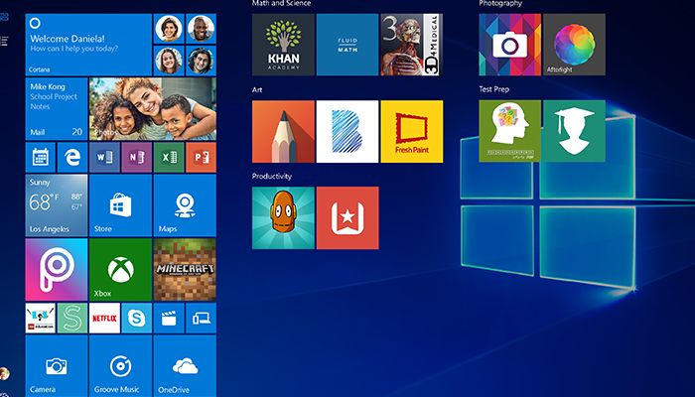Open the orange robot productivity tile
Viewport: 695px width, 397px height.
pyautogui.click(x=283, y=218)
